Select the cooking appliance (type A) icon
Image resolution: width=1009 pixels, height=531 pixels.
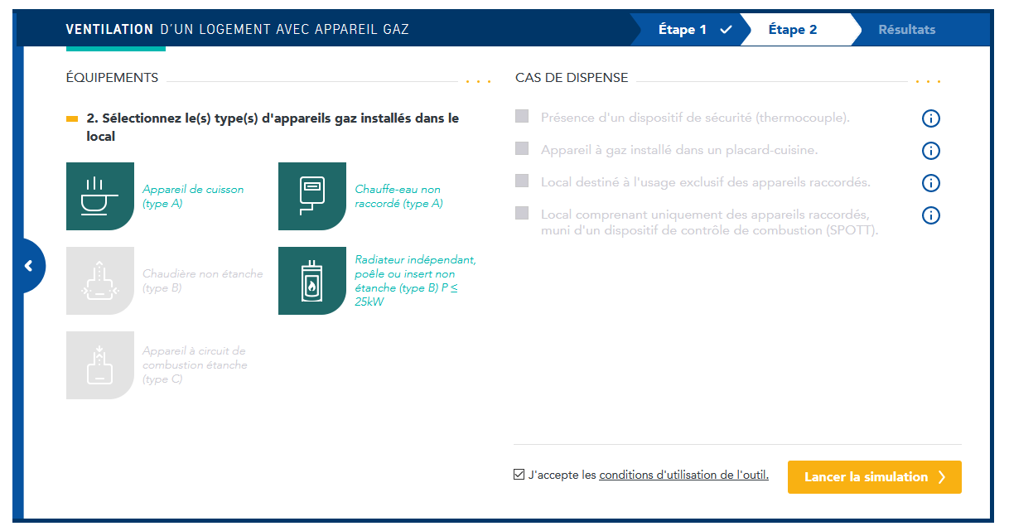[99, 196]
